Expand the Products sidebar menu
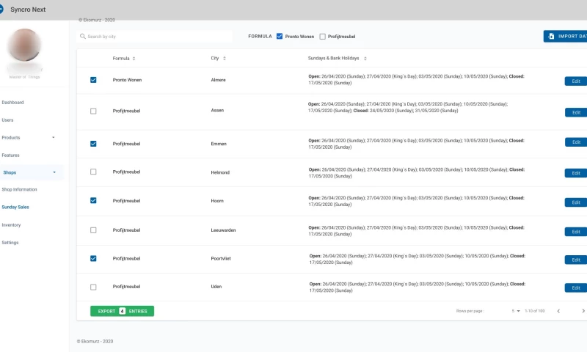The height and width of the screenshot is (352, 587). pyautogui.click(x=53, y=138)
